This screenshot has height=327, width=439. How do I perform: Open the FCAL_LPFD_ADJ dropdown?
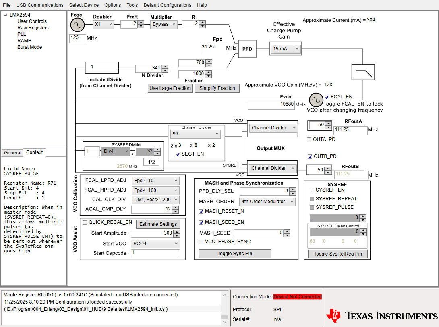(155, 181)
